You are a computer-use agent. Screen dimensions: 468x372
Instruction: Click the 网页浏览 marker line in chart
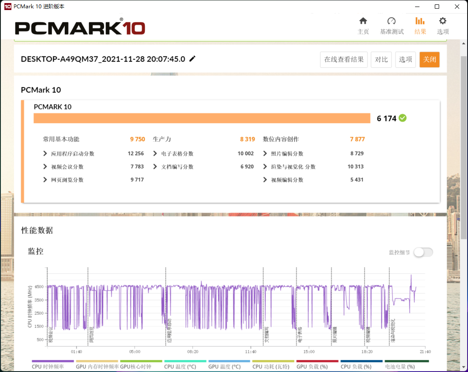88,307
